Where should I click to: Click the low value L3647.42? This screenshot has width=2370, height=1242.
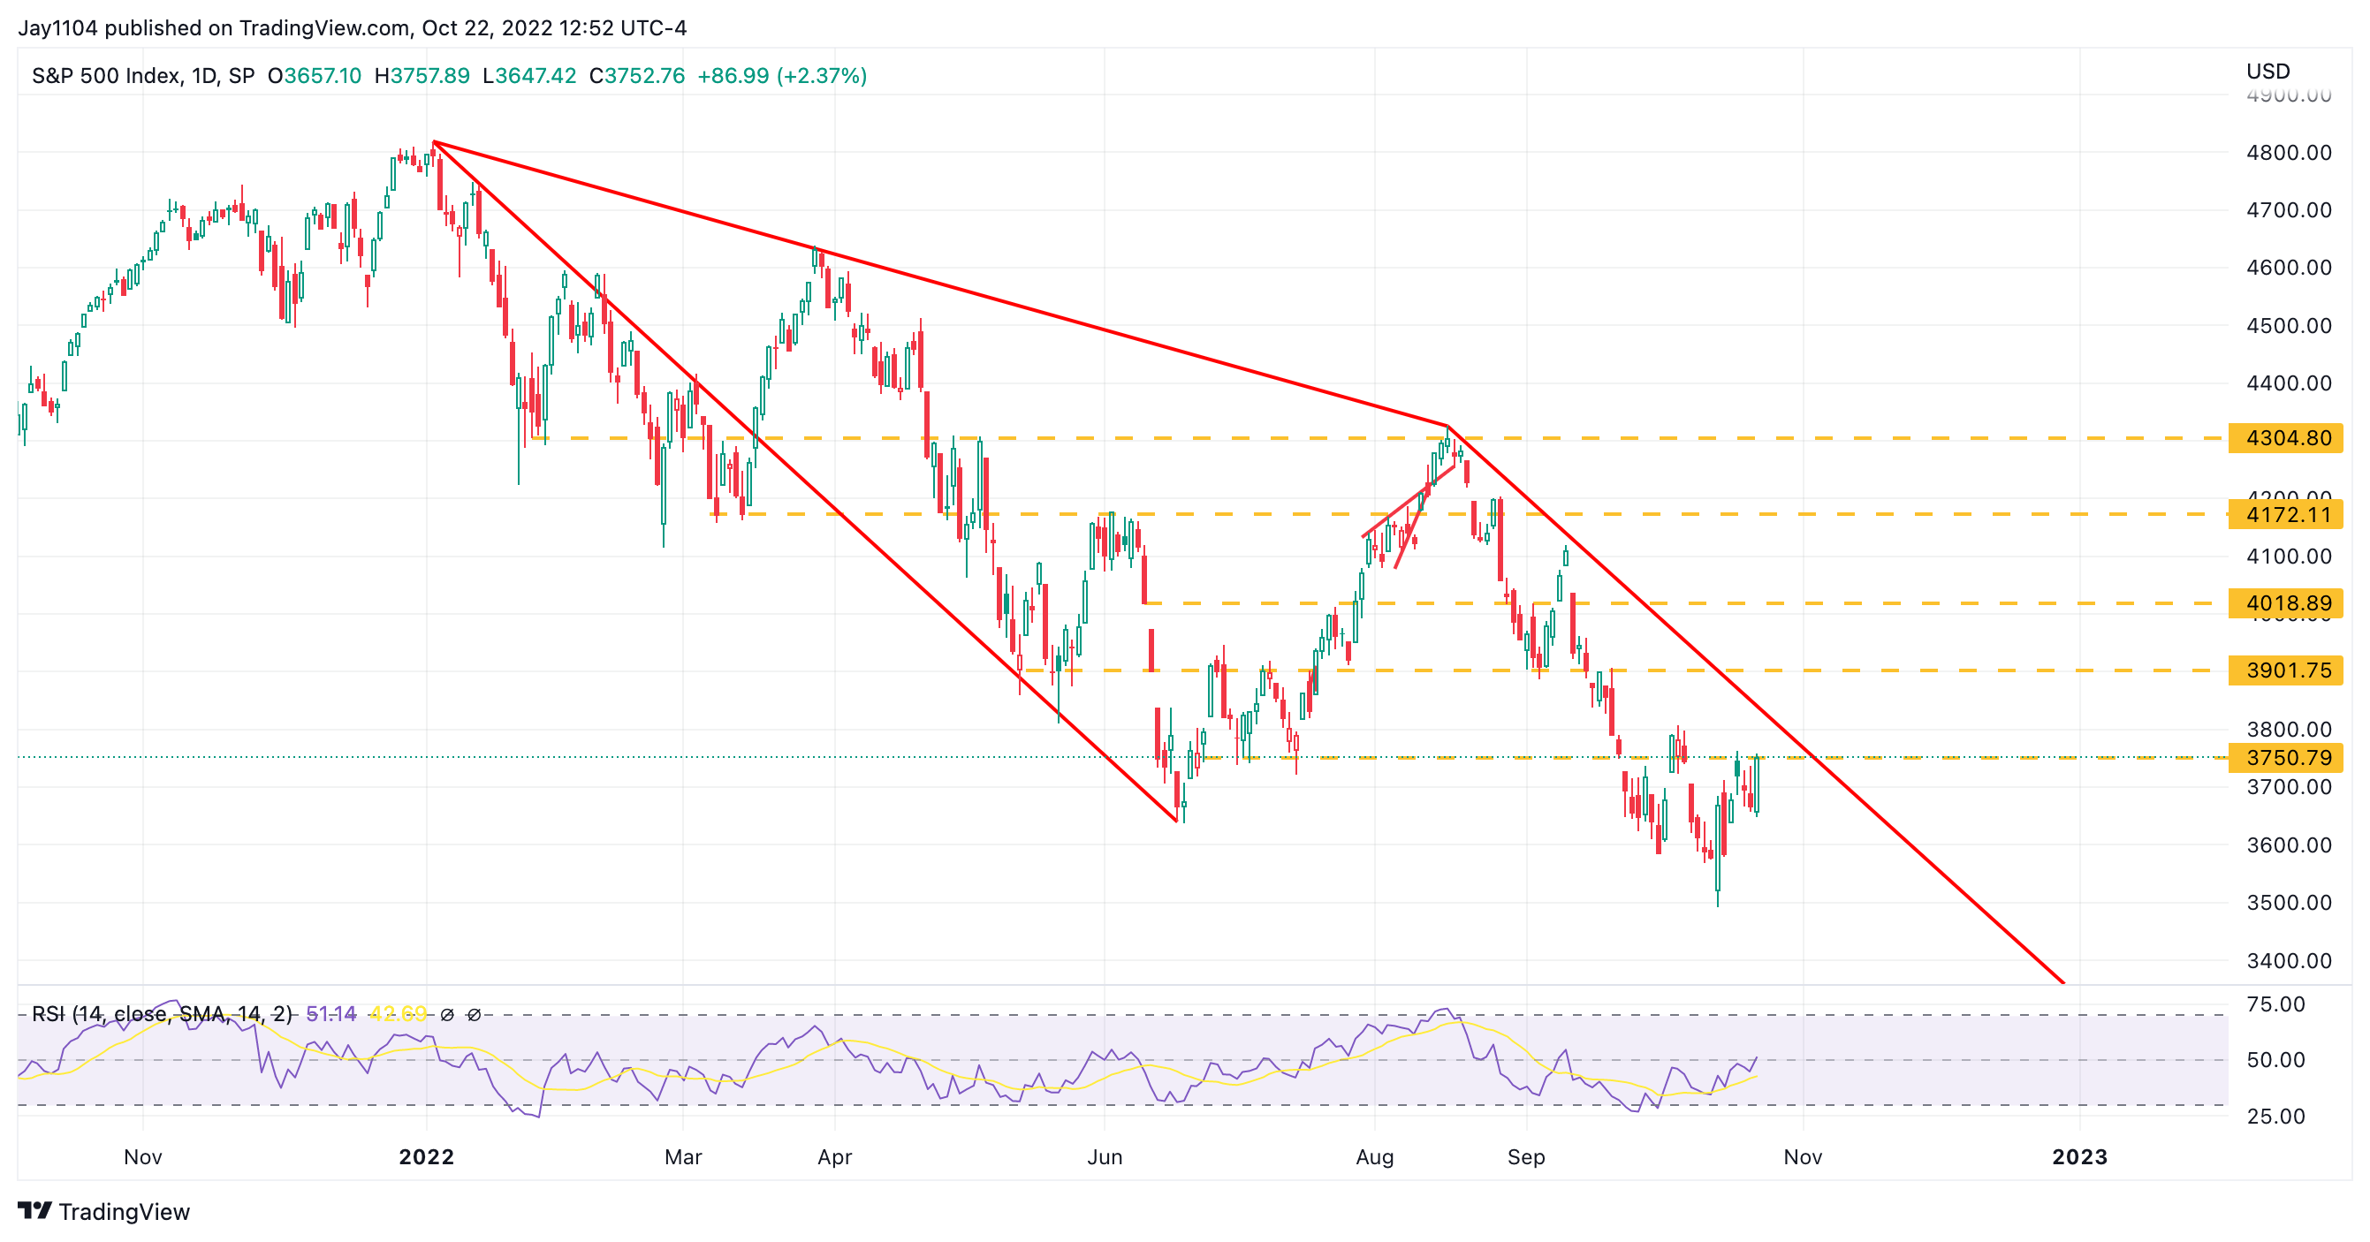coord(530,75)
